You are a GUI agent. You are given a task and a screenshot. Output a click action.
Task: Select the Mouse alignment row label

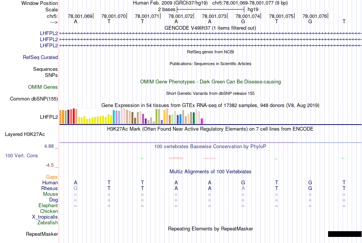coord(50,194)
